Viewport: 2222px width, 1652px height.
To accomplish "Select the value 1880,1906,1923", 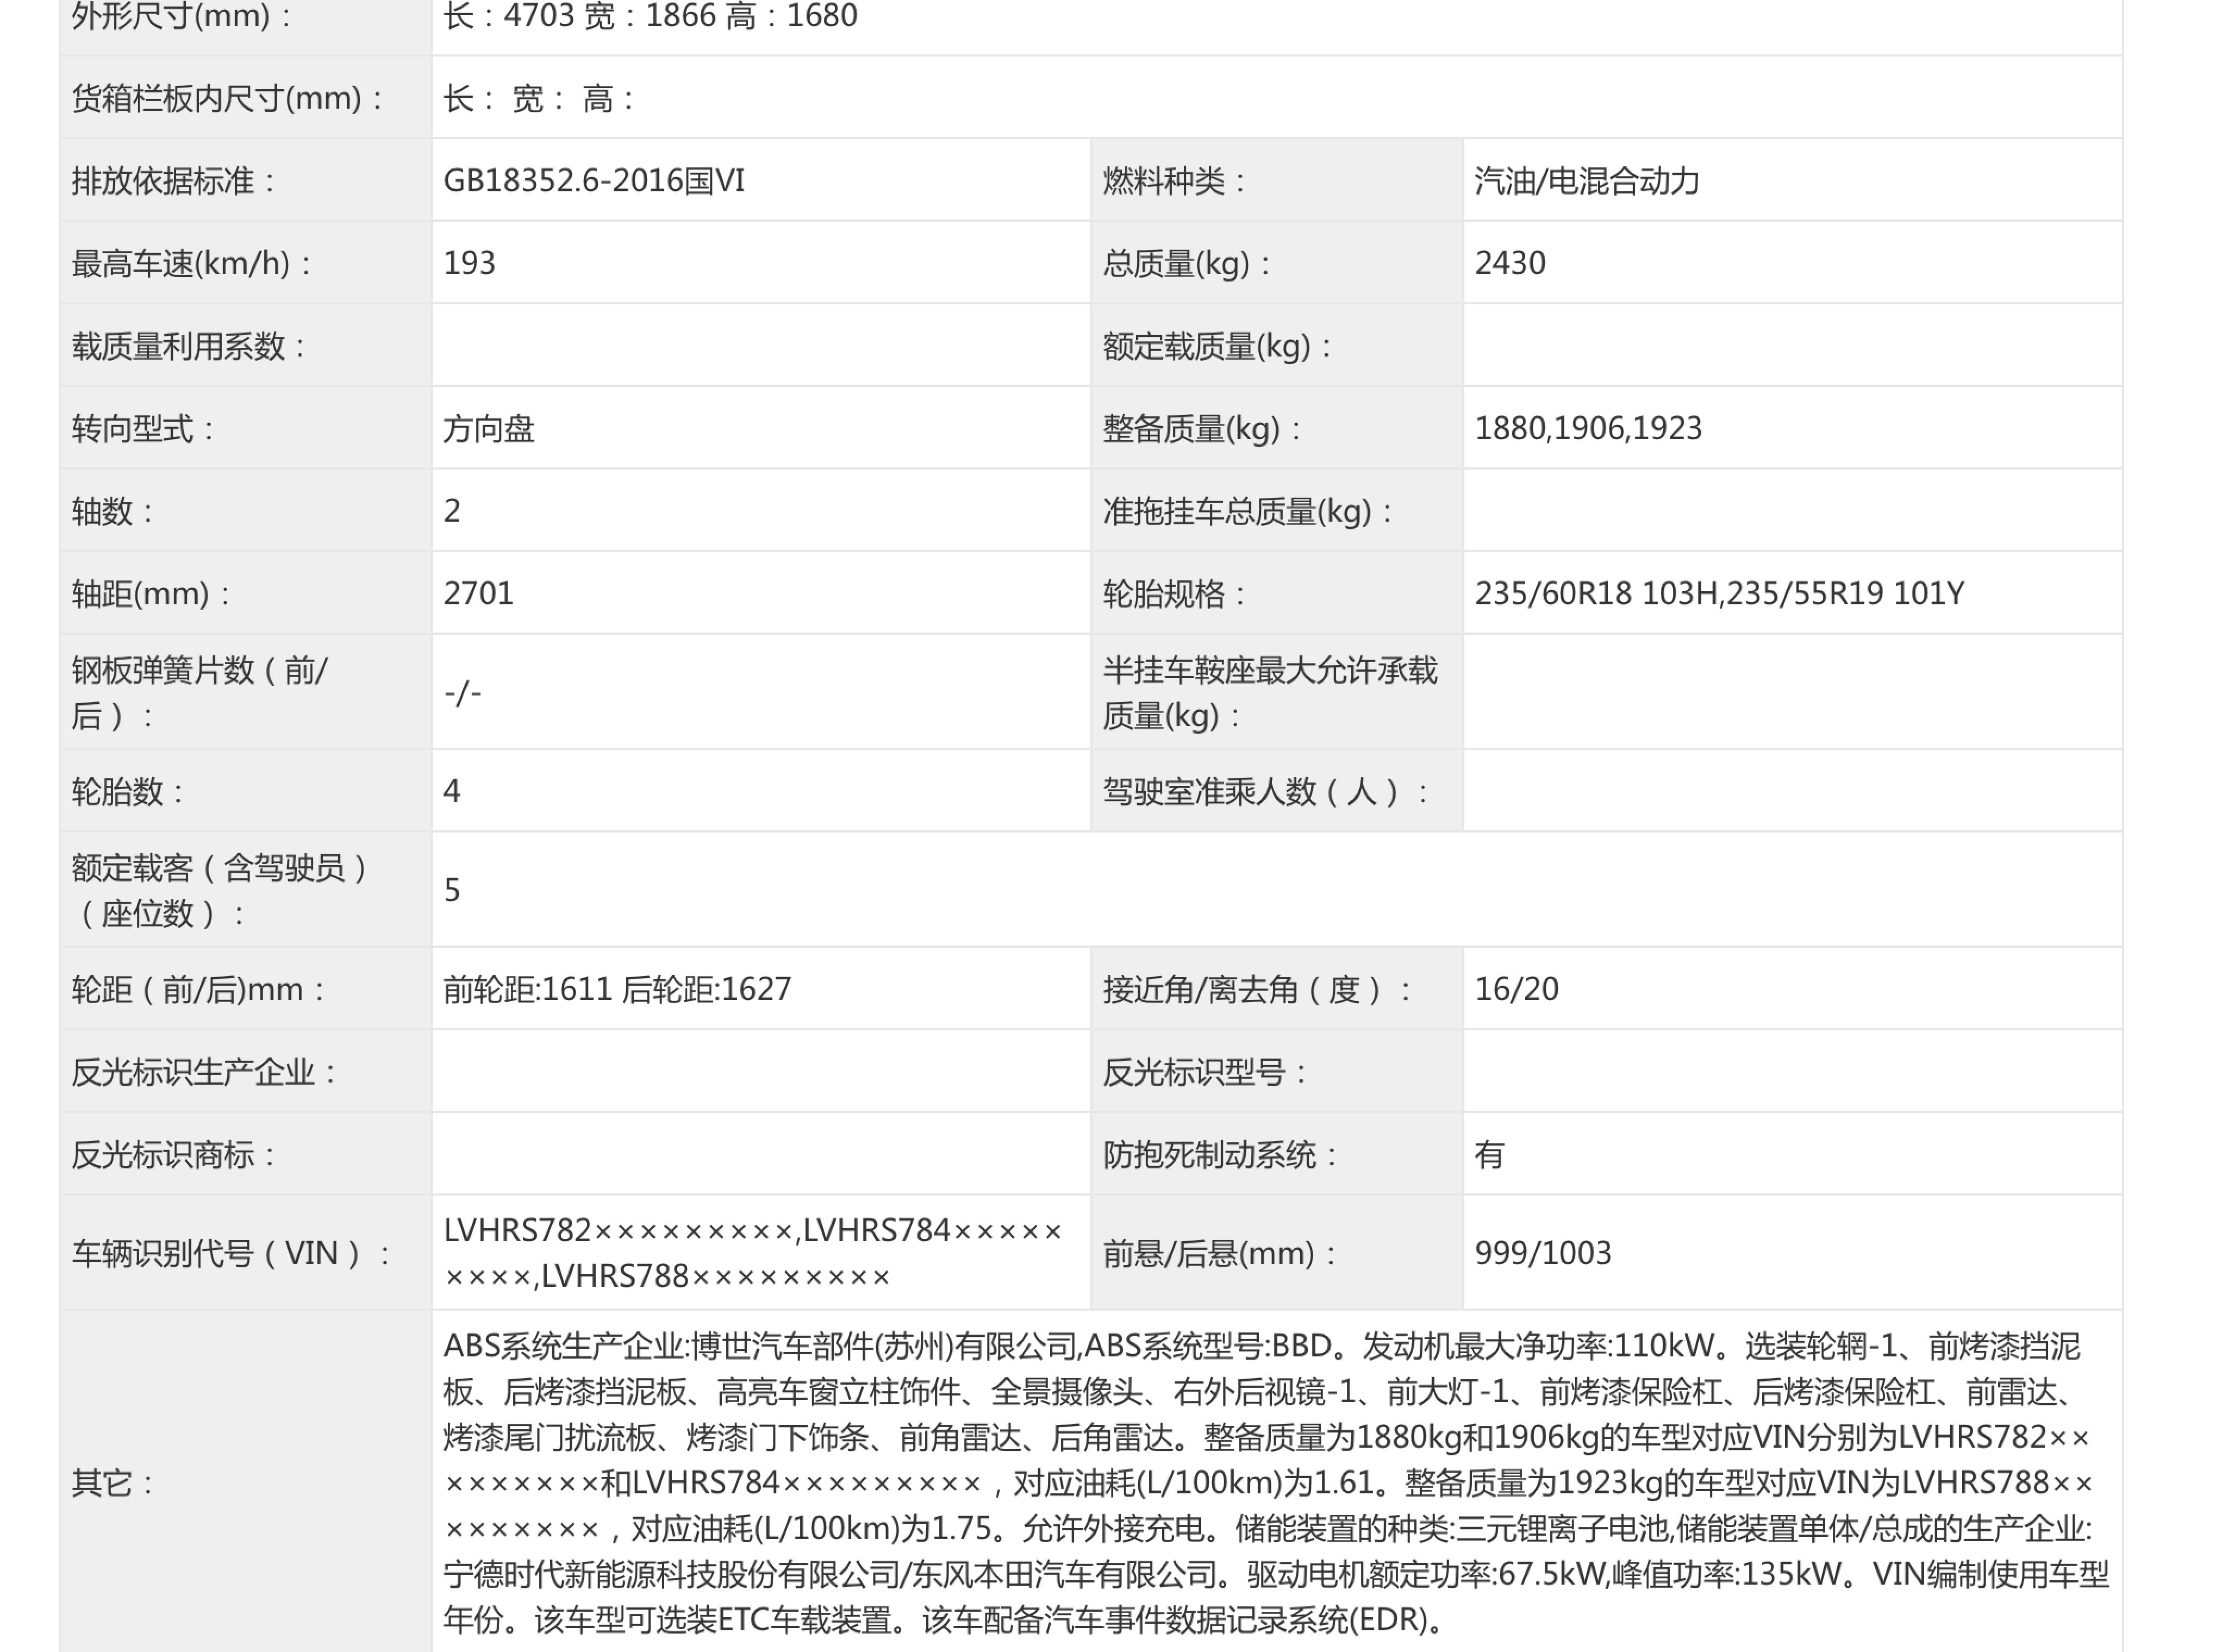I will pyautogui.click(x=1588, y=428).
